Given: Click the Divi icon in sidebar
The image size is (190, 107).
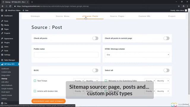Looking at the screenshot, I should pos(2,103).
